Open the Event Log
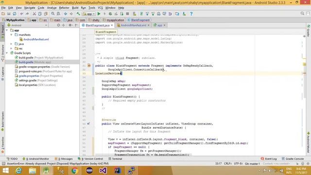This screenshot has height=175, width=311. pos(269,159)
